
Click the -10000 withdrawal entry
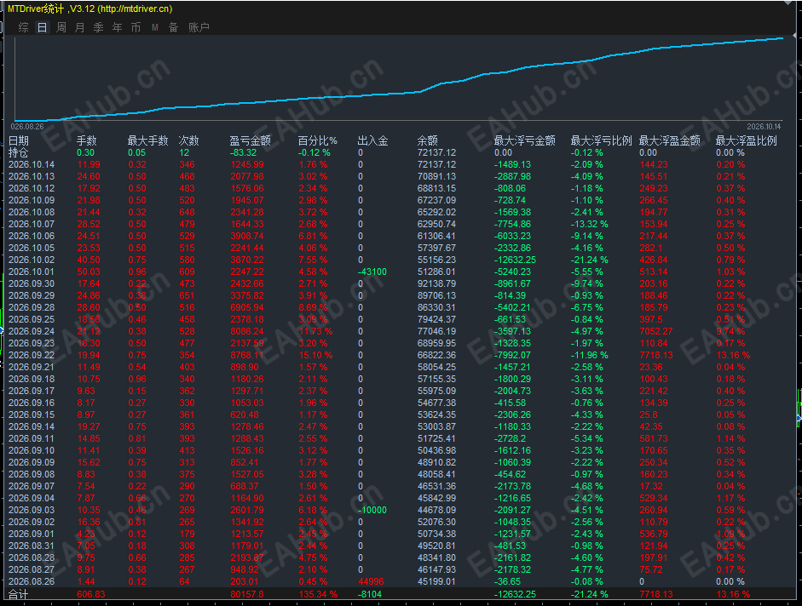372,510
